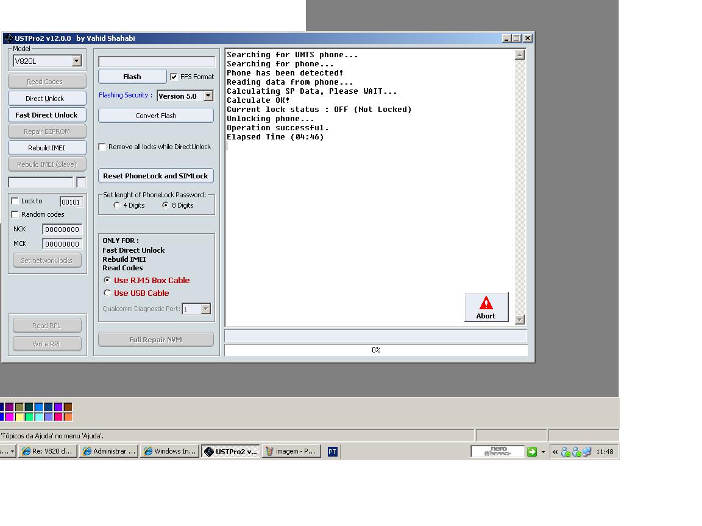Select the 4 Digits password length

117,205
